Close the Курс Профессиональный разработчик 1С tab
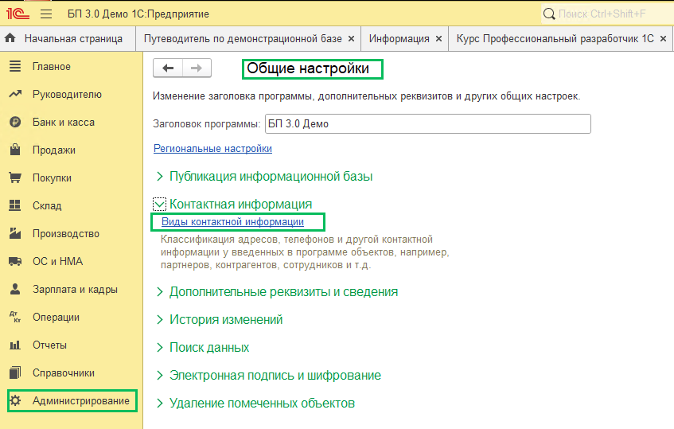This screenshot has height=429, width=674. [663, 39]
